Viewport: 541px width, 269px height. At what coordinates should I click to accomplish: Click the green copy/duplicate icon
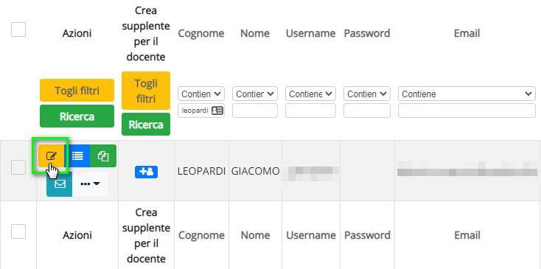tap(102, 156)
